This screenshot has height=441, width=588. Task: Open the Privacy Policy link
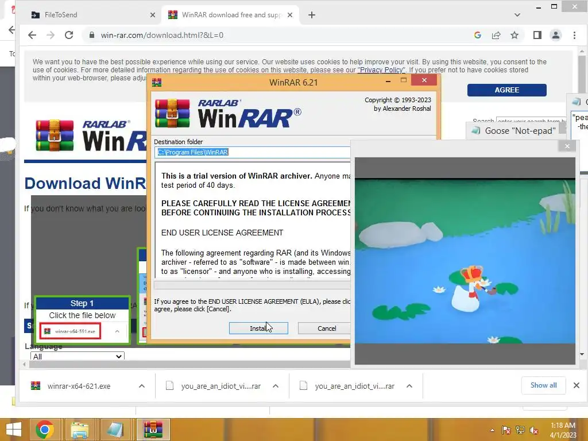point(381,70)
